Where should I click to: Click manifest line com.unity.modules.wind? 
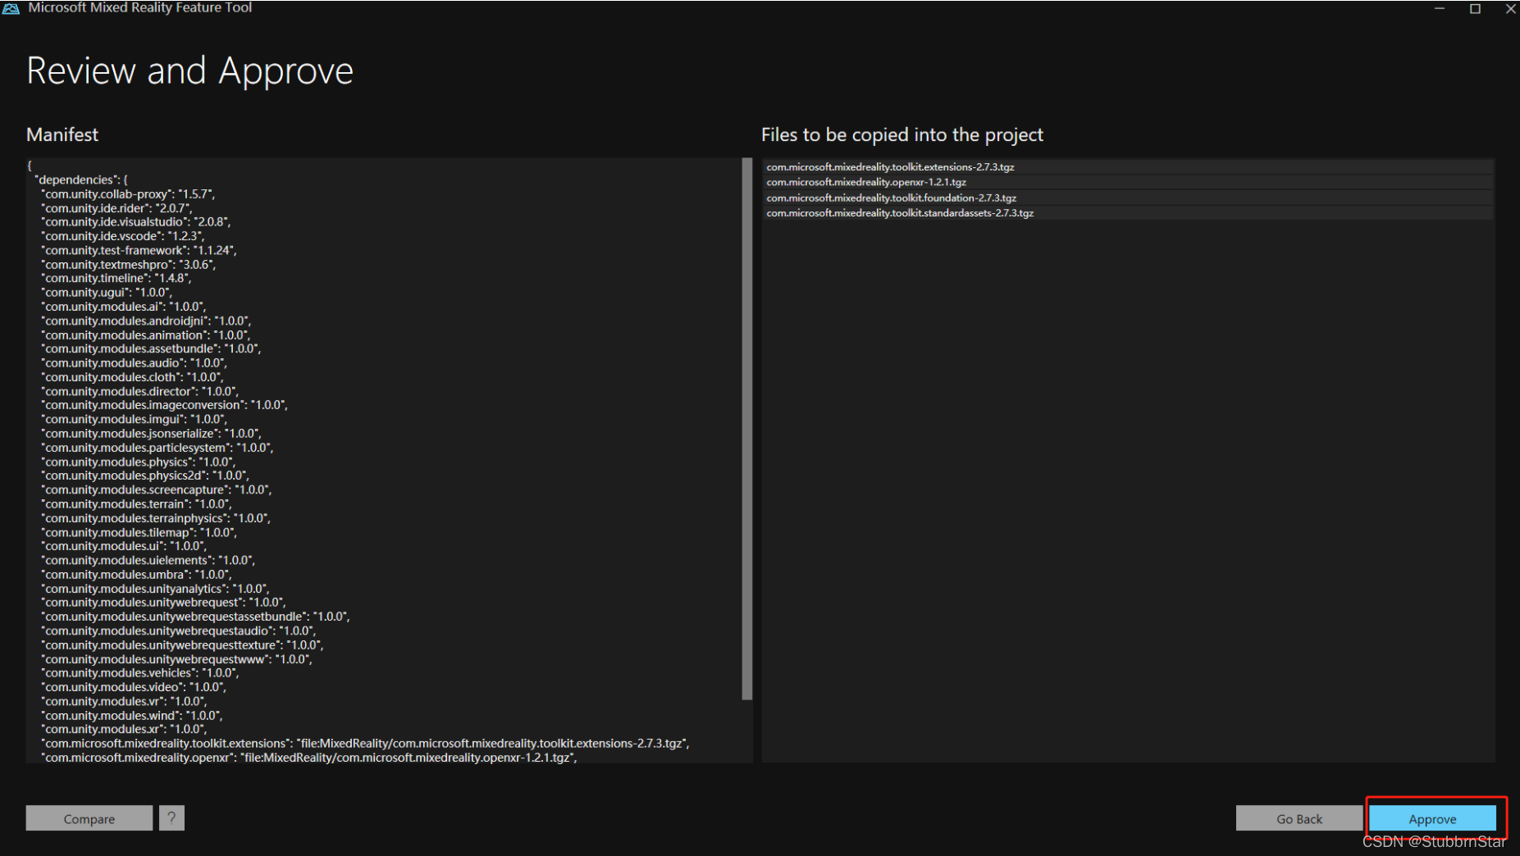132,716
